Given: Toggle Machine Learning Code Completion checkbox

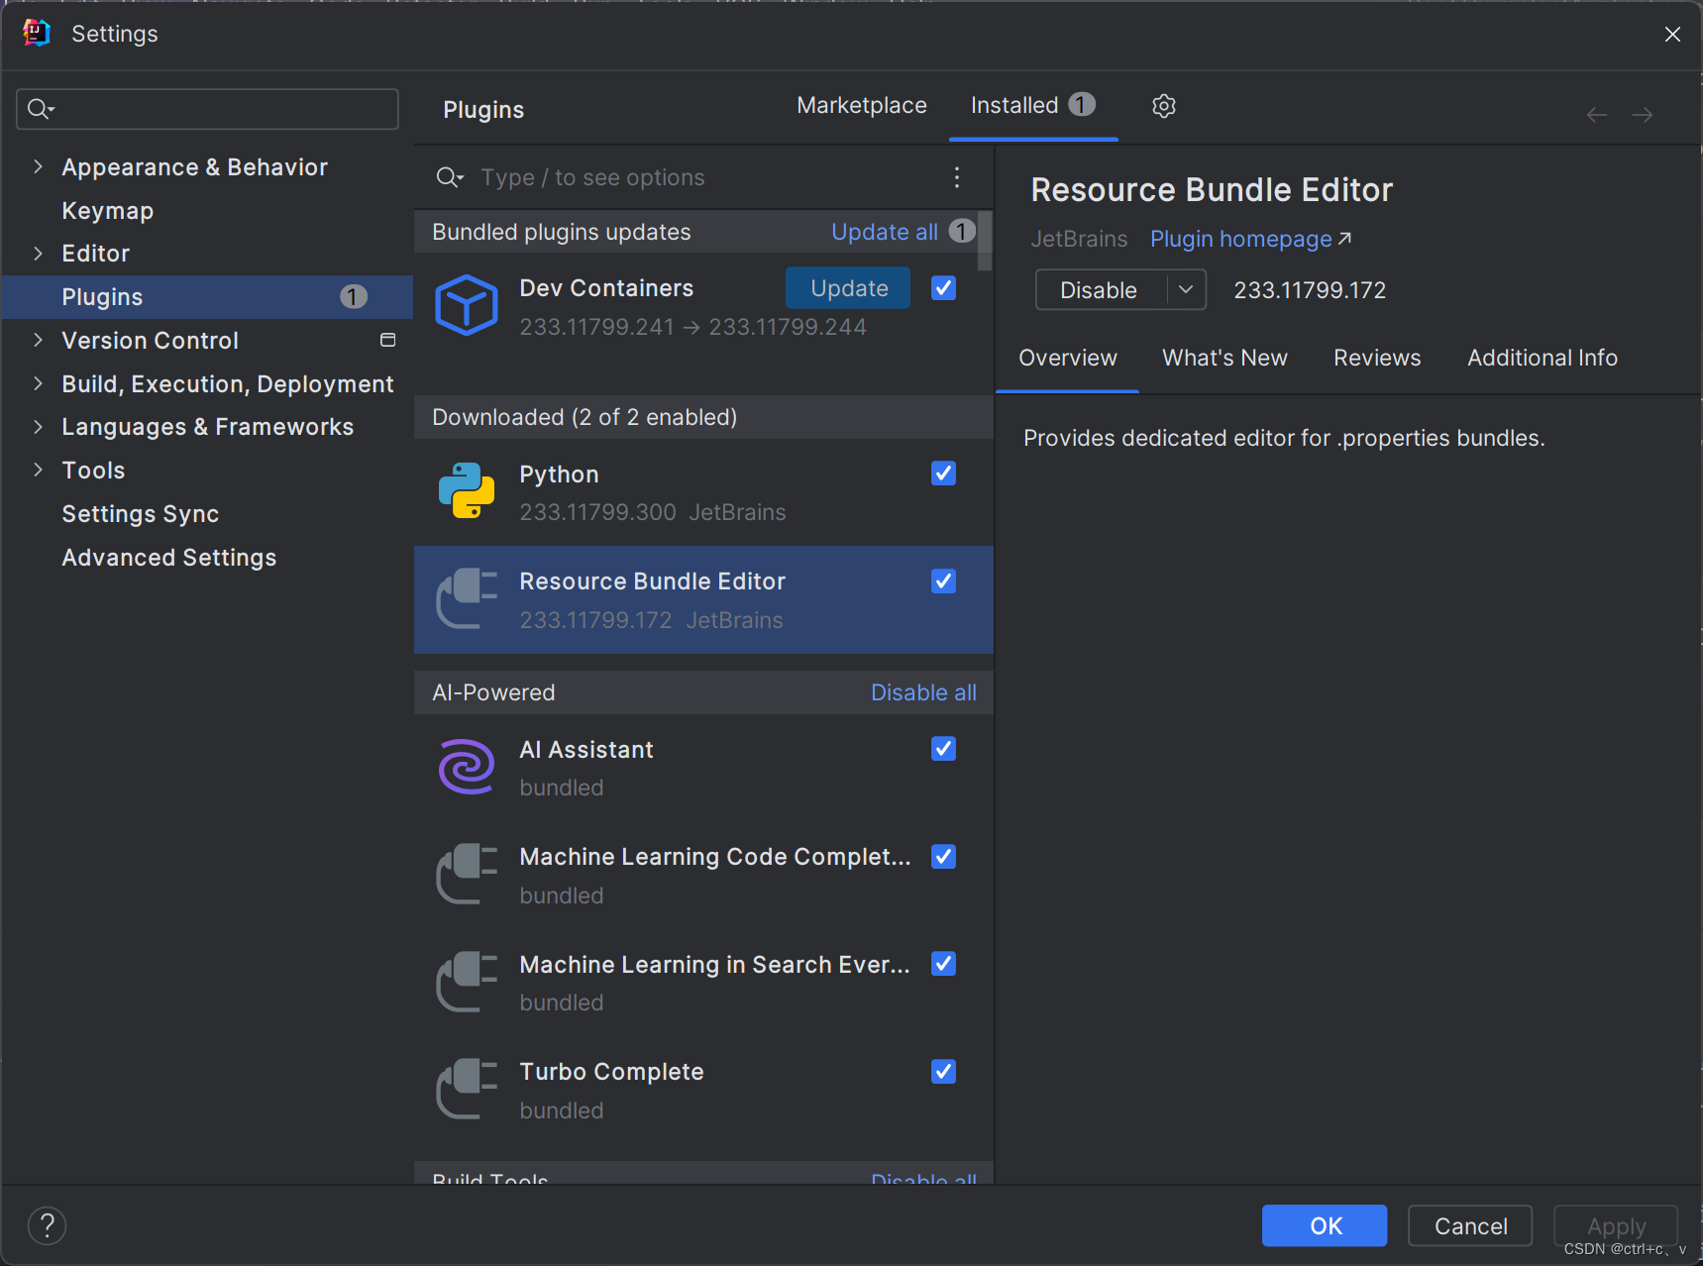Looking at the screenshot, I should (x=944, y=857).
